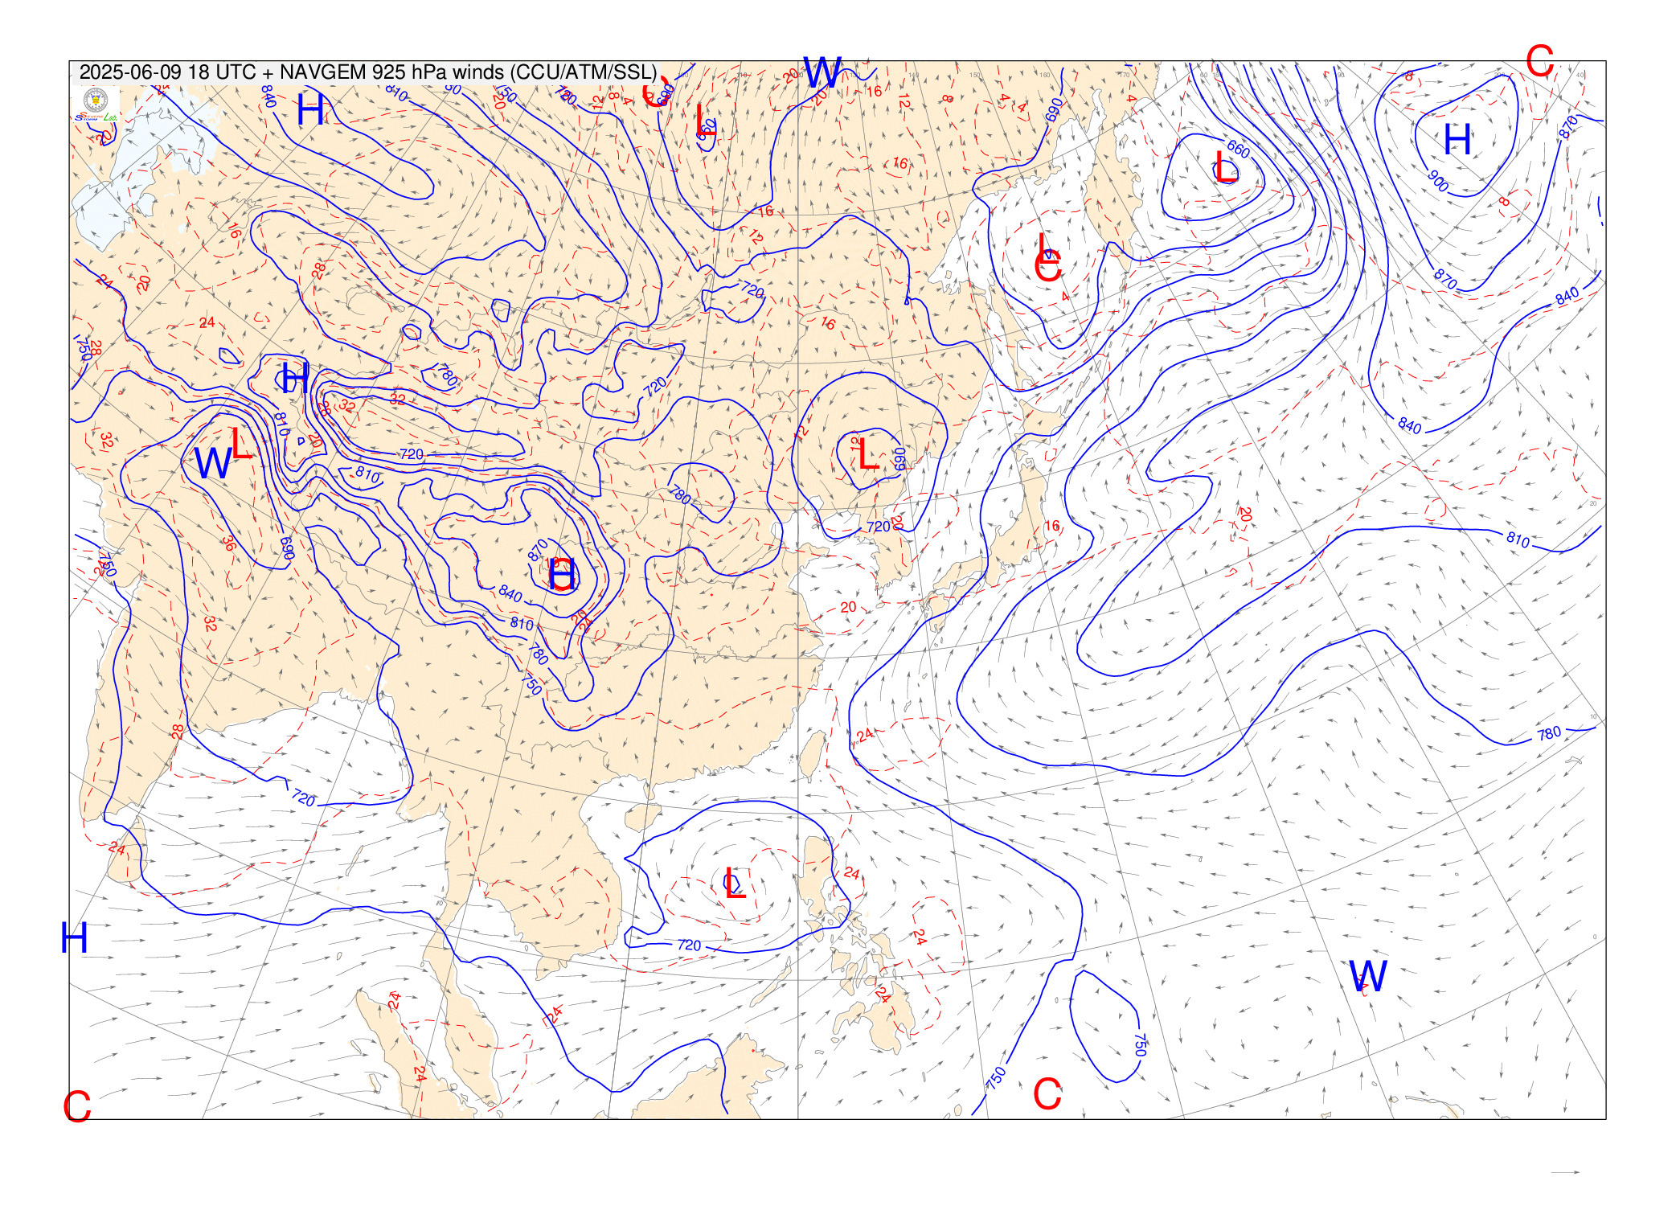1680x1214 pixels.
Task: Click the overlapping red L and C marker
Action: pos(1047,259)
